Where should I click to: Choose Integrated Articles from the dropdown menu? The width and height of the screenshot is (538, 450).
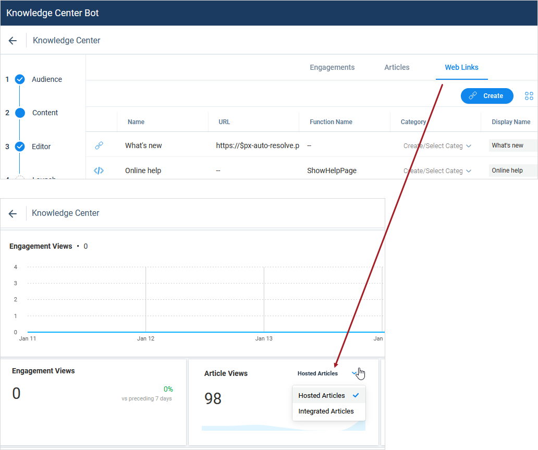pyautogui.click(x=329, y=411)
